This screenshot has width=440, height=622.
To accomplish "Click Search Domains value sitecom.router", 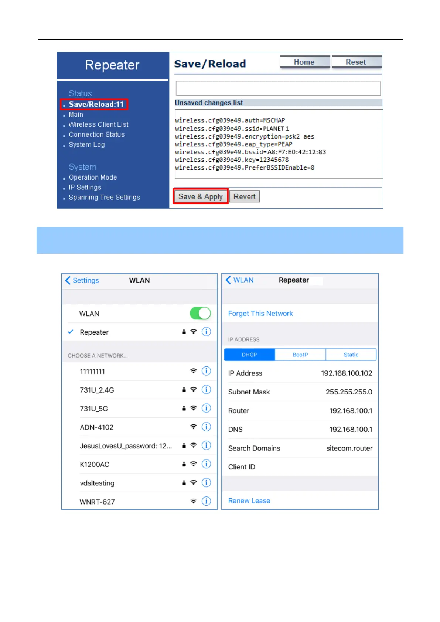I will tap(349, 448).
